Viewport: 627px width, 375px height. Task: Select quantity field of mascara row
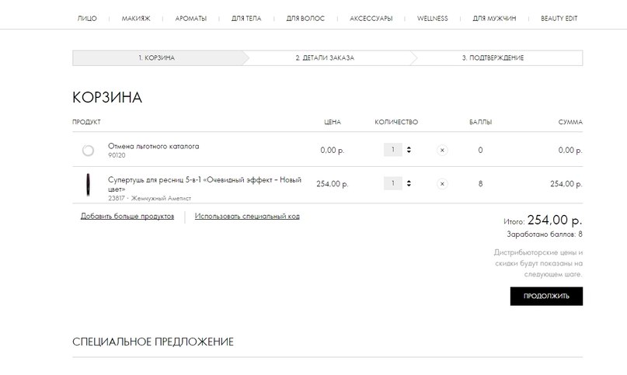pyautogui.click(x=392, y=183)
